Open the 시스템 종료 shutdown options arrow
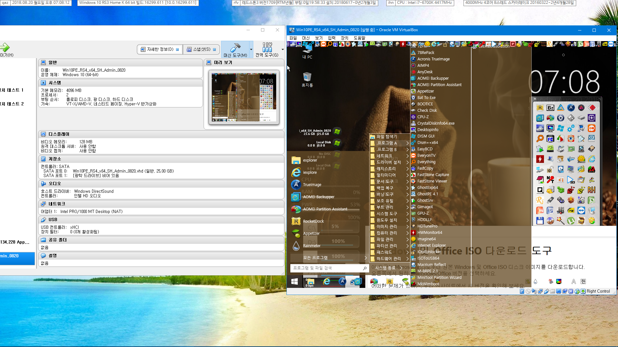The width and height of the screenshot is (618, 347). 401,268
